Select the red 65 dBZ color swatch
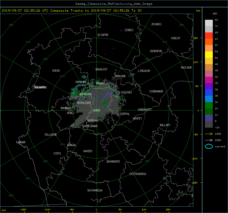228x213 pixels. (209, 35)
